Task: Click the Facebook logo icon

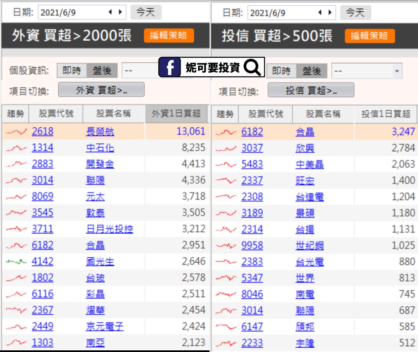Action: point(169,68)
